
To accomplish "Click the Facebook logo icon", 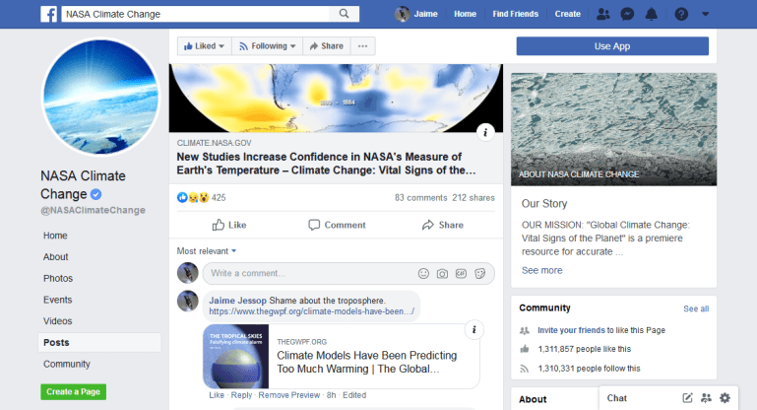I will 49,14.
